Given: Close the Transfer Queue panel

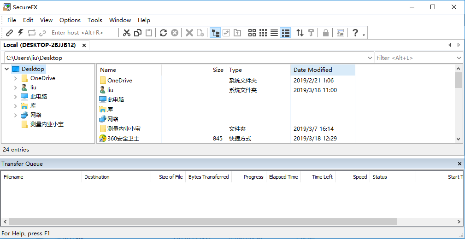Looking at the screenshot, I should pos(459,164).
